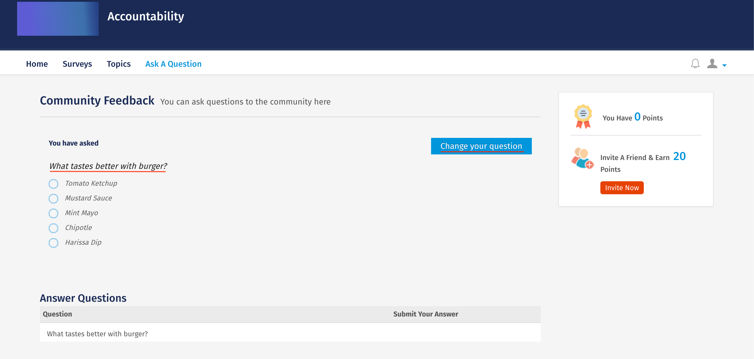Select the Home navigation item
This screenshot has width=754, height=359.
point(37,64)
